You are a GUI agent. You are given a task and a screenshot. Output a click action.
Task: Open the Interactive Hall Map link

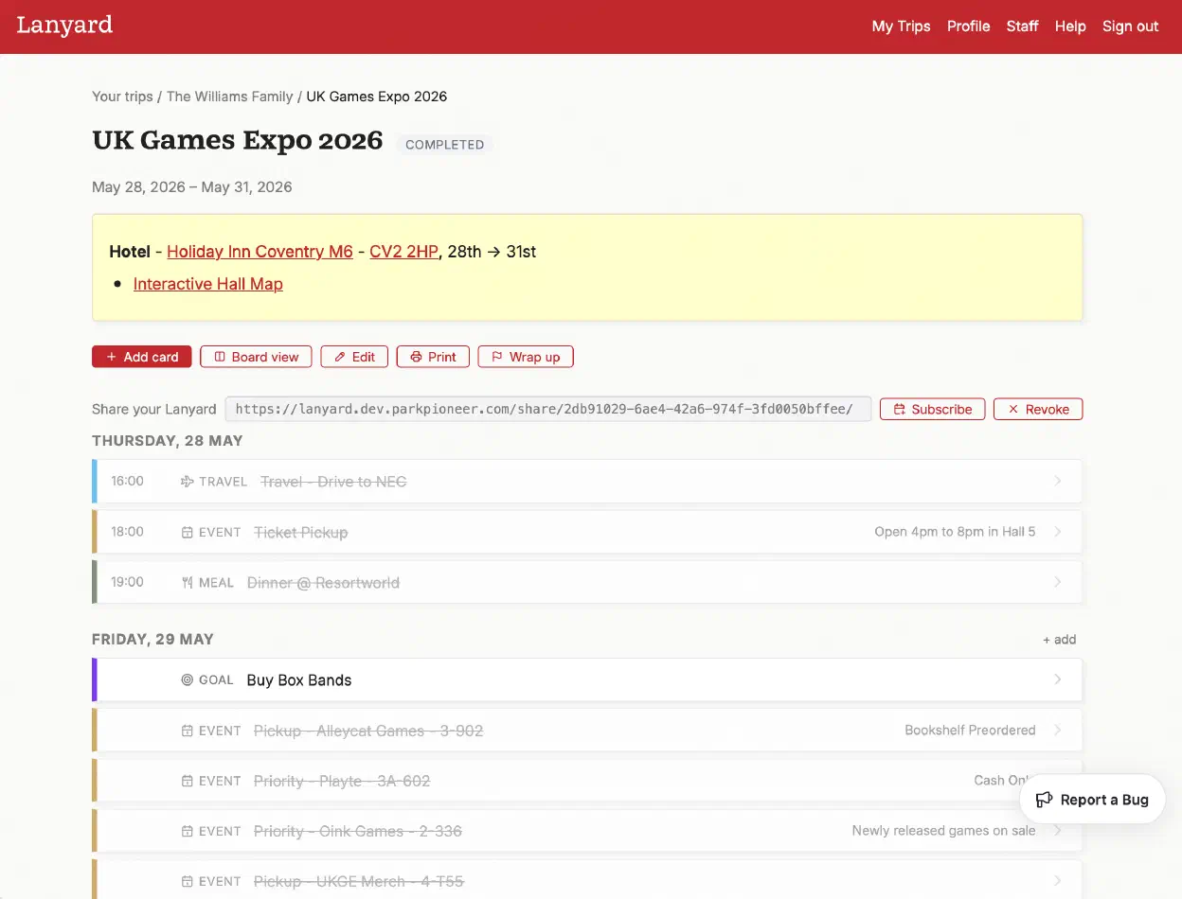[x=208, y=284]
